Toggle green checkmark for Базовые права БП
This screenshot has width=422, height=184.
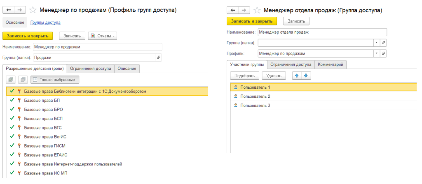12,100
